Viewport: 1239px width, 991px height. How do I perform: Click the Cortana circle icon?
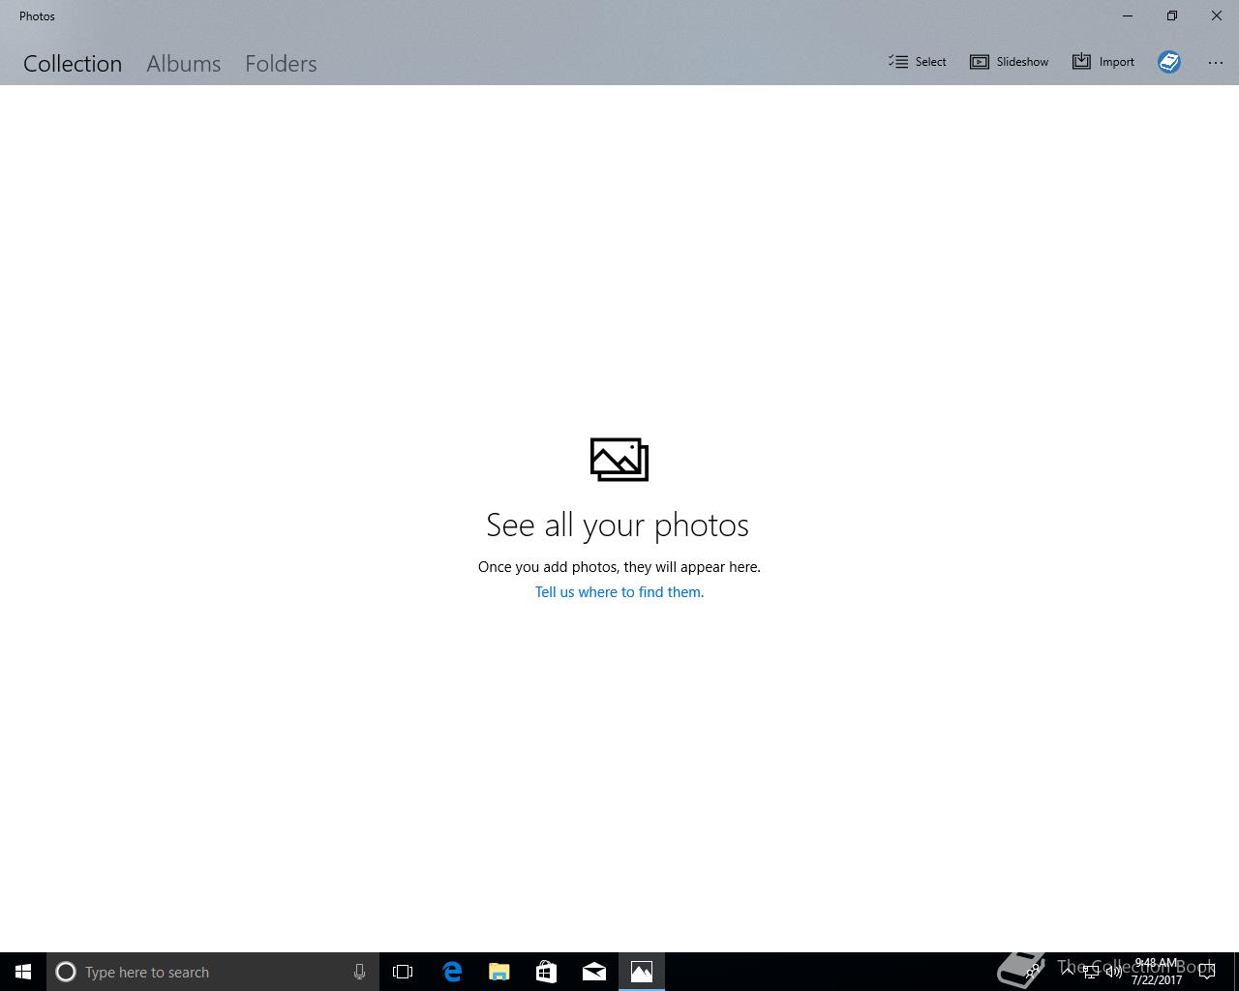pyautogui.click(x=66, y=972)
